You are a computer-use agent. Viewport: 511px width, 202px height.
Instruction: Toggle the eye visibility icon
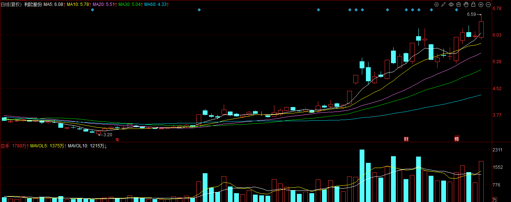(x=451, y=4)
